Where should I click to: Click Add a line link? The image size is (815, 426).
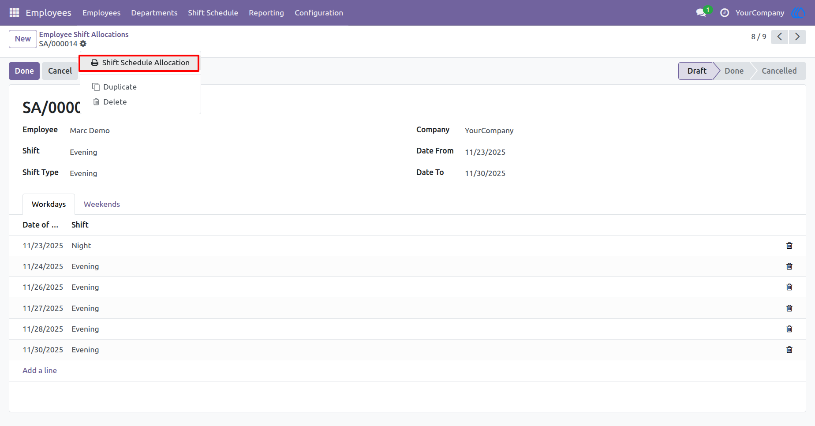40,370
